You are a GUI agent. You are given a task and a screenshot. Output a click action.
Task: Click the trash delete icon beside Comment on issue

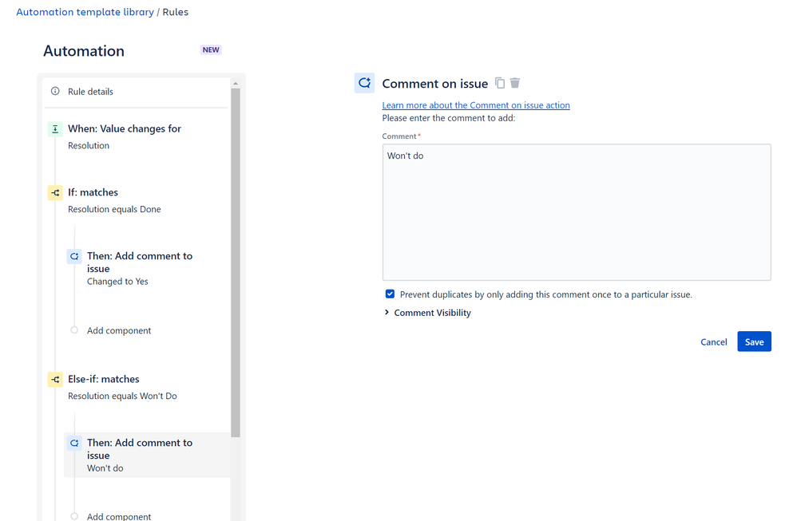(515, 83)
